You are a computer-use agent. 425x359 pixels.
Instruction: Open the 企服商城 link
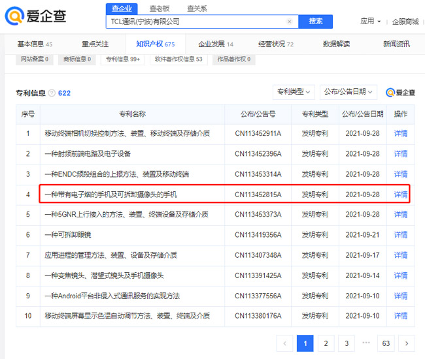pyautogui.click(x=405, y=22)
